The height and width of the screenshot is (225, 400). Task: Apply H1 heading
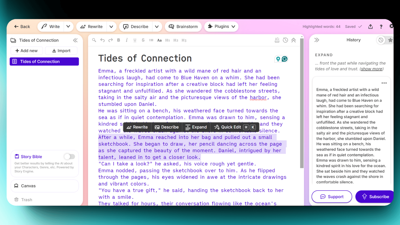(x=167, y=40)
